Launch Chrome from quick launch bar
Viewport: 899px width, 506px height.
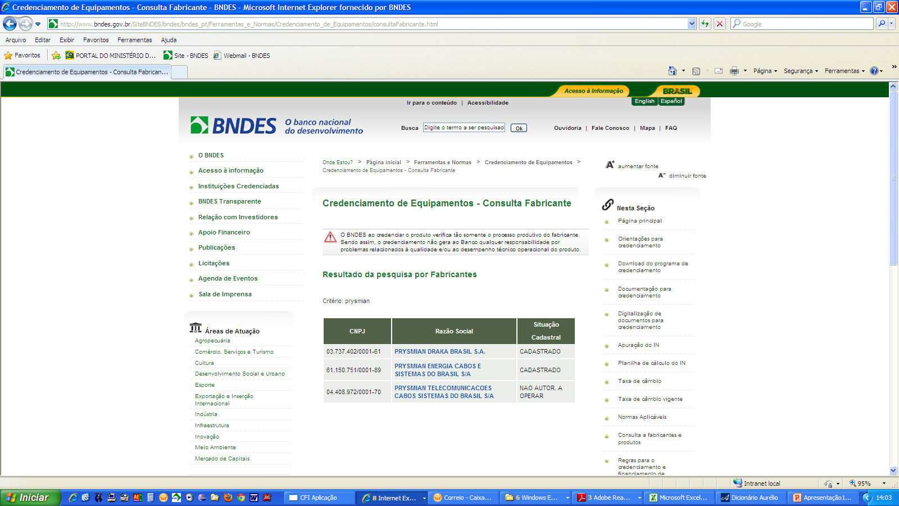click(x=241, y=498)
